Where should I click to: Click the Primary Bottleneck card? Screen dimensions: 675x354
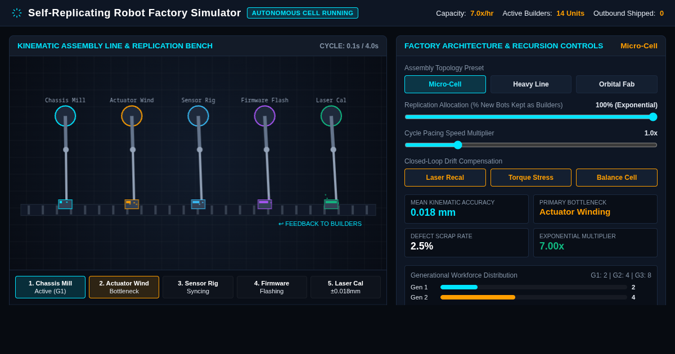[x=595, y=209]
